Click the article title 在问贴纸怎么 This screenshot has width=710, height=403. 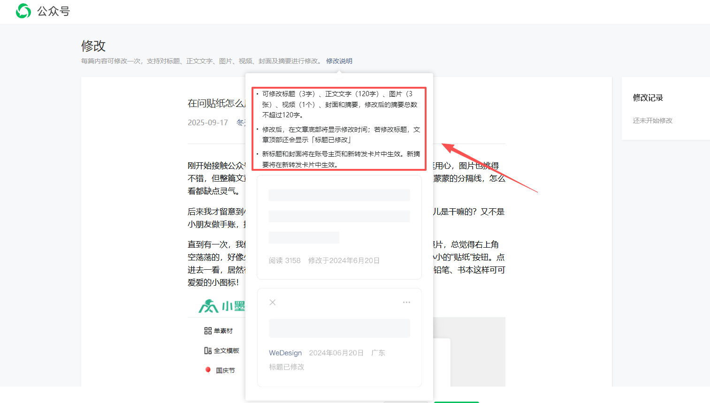[216, 103]
